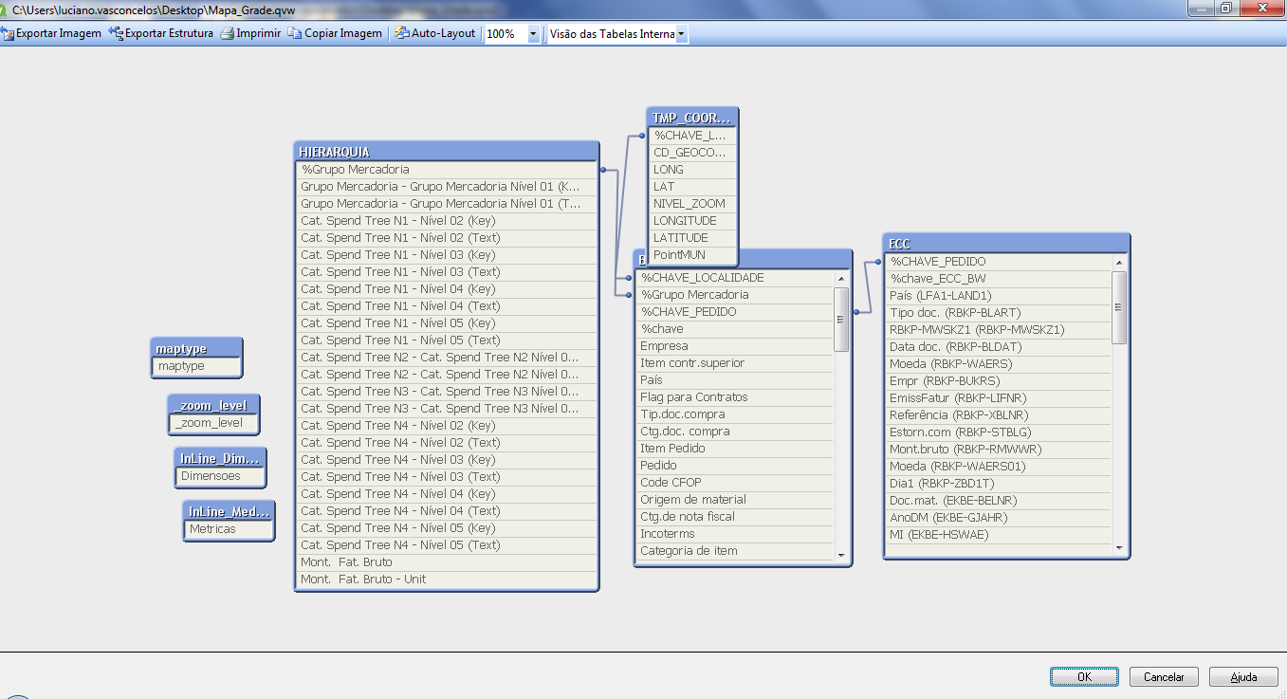The height and width of the screenshot is (699, 1287).
Task: Select Cat. Spend Tree N1 - Nível 05 (Text)
Action: 447,340
